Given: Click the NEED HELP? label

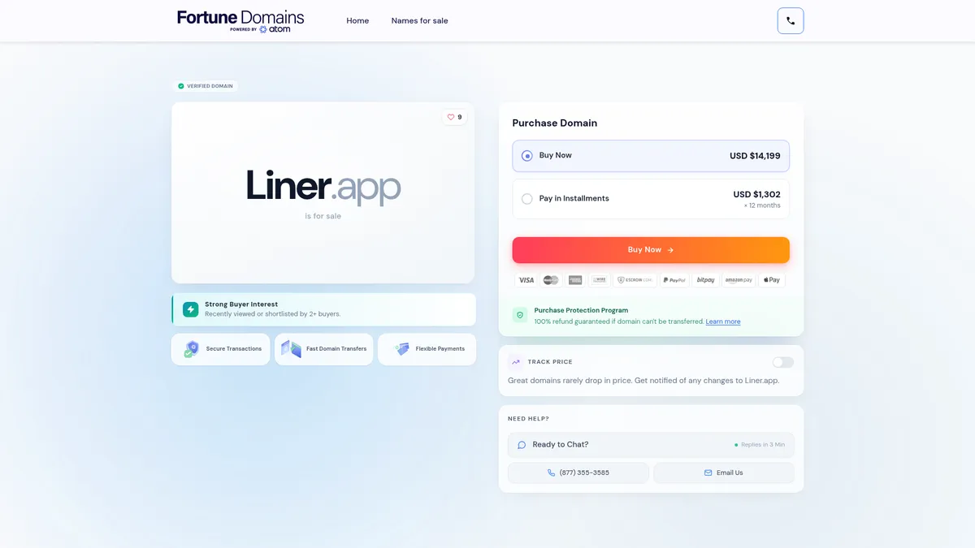Looking at the screenshot, I should pyautogui.click(x=528, y=419).
